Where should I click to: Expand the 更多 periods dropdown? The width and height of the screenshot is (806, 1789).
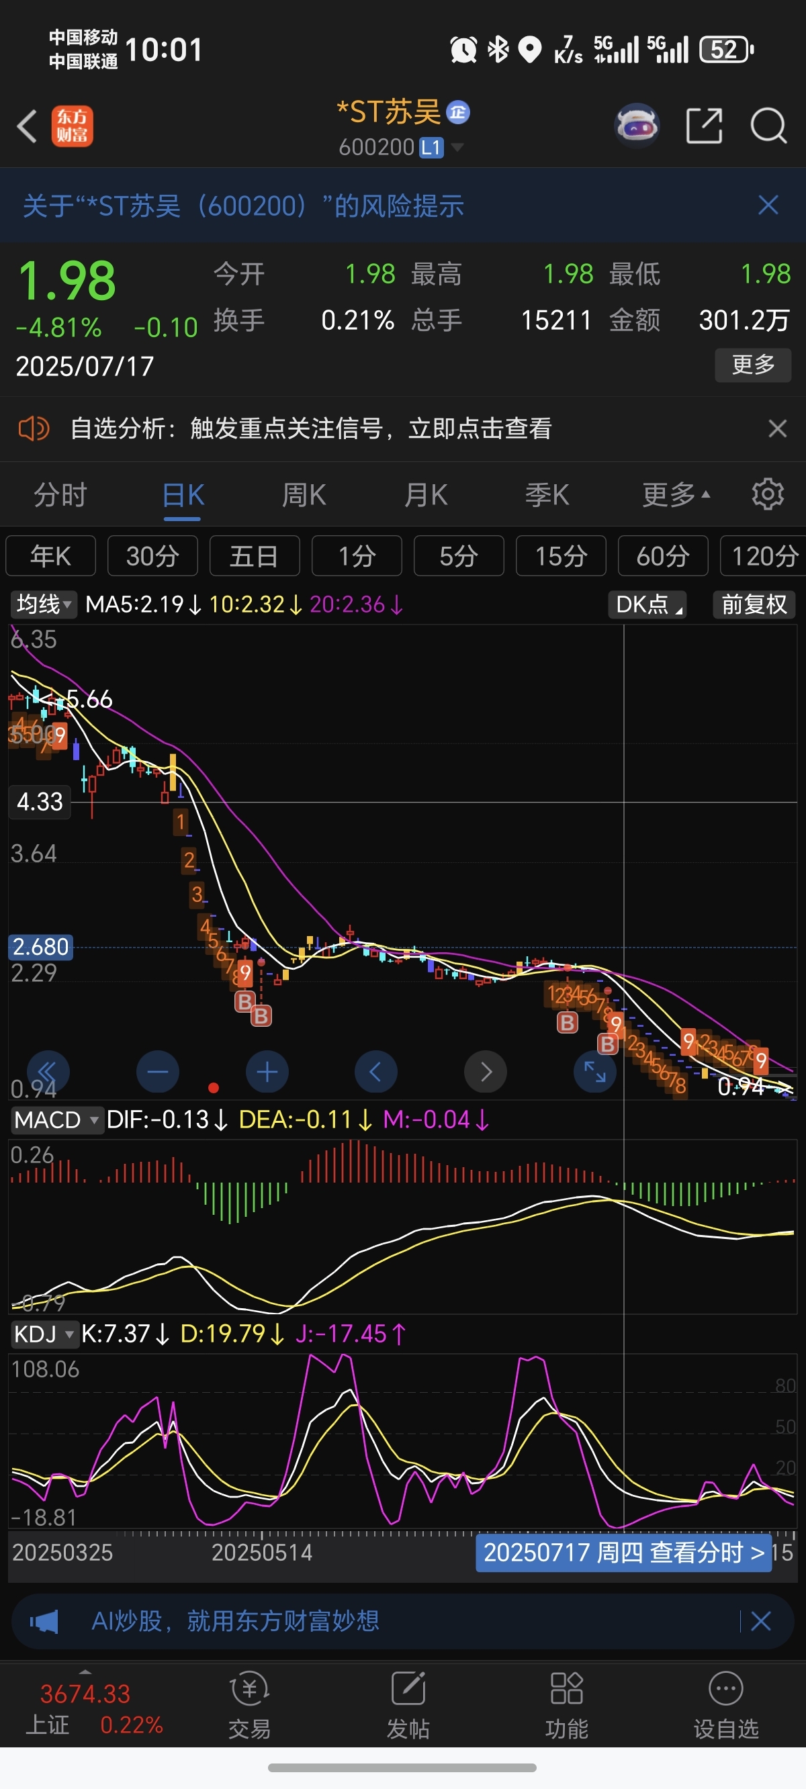click(x=676, y=495)
